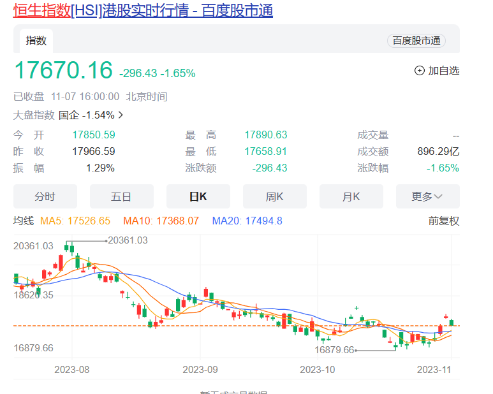Click the 最低 value 17658.91
The height and width of the screenshot is (394, 493).
pyautogui.click(x=266, y=152)
